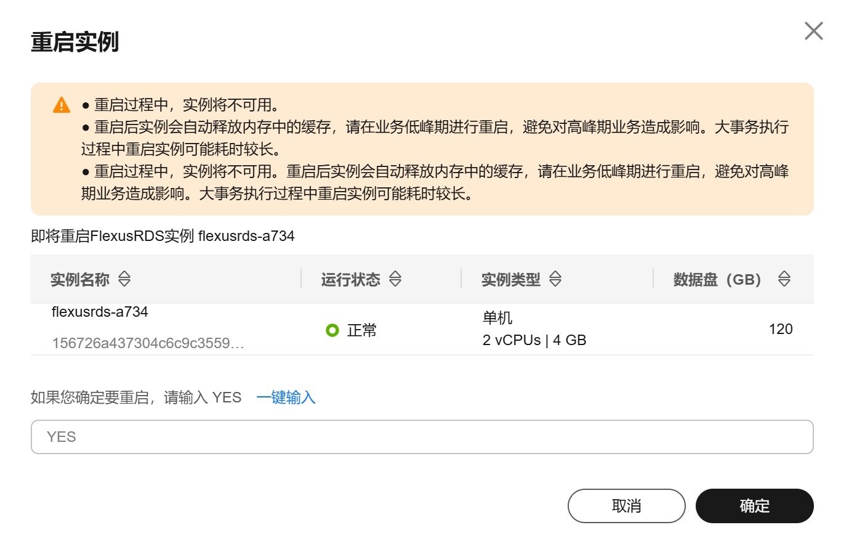
Task: Click the green 正常 status circle icon
Action: 332,330
